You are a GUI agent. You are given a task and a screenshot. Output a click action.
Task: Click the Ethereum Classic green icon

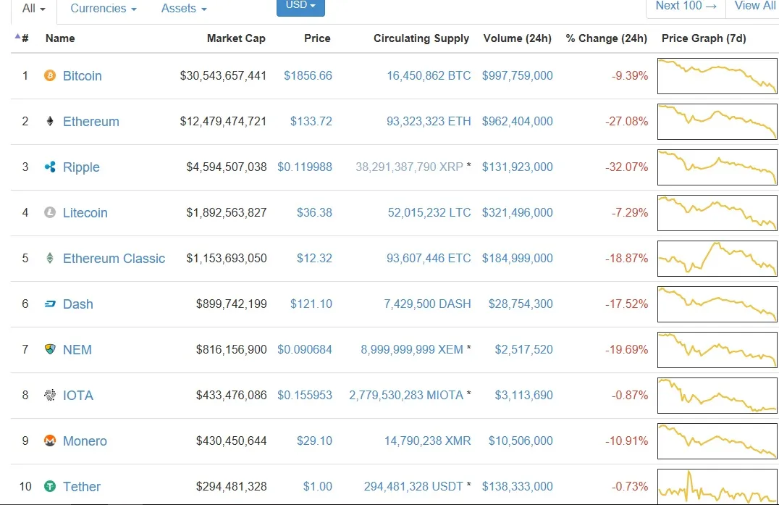pos(50,258)
